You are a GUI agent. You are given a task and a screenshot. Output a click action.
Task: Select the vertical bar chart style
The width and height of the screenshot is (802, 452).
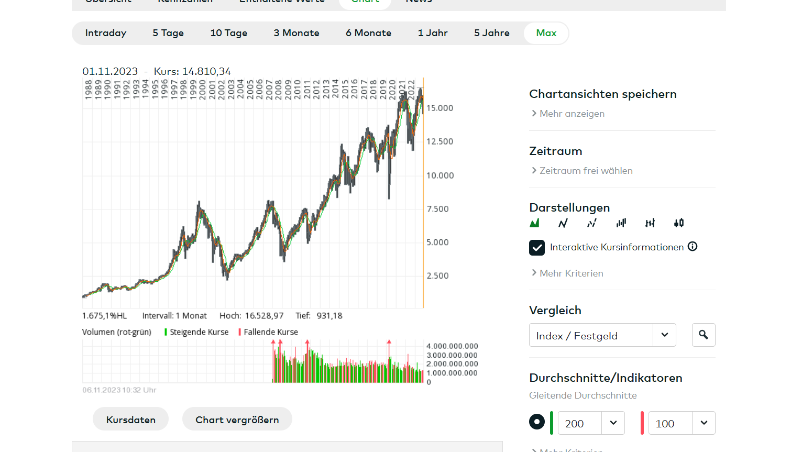pos(621,223)
